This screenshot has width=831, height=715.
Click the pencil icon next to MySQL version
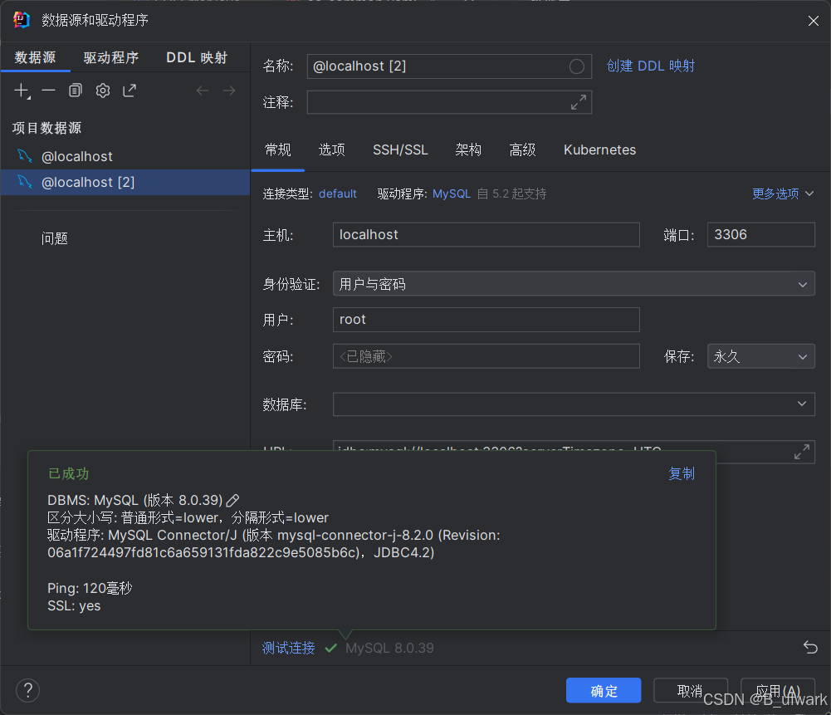232,500
